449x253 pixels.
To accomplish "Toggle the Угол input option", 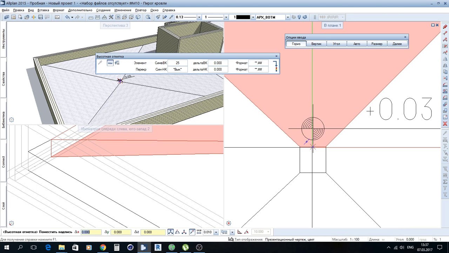I will pos(336,44).
